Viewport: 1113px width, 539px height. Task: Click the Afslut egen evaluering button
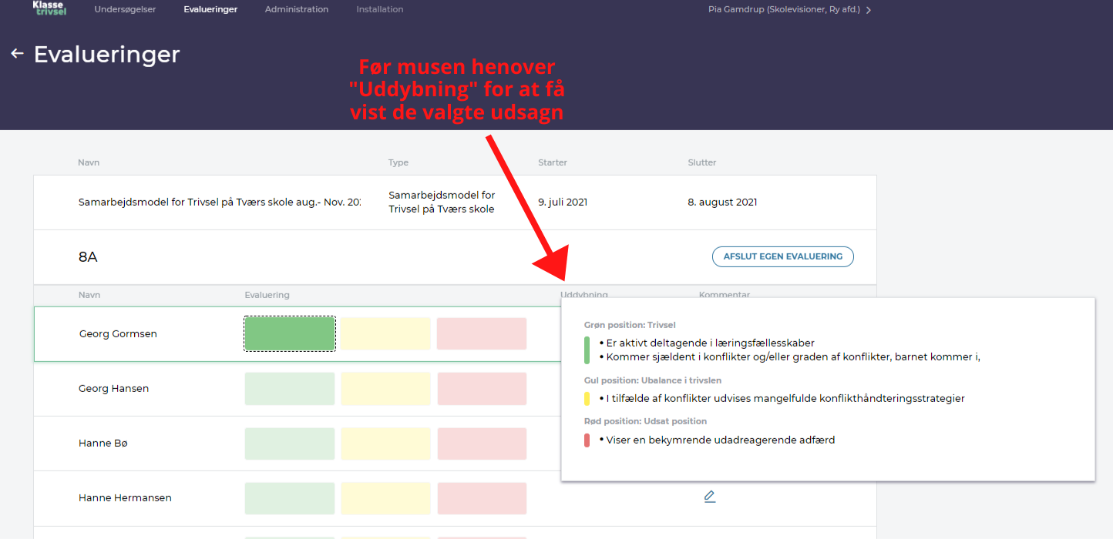tap(782, 256)
